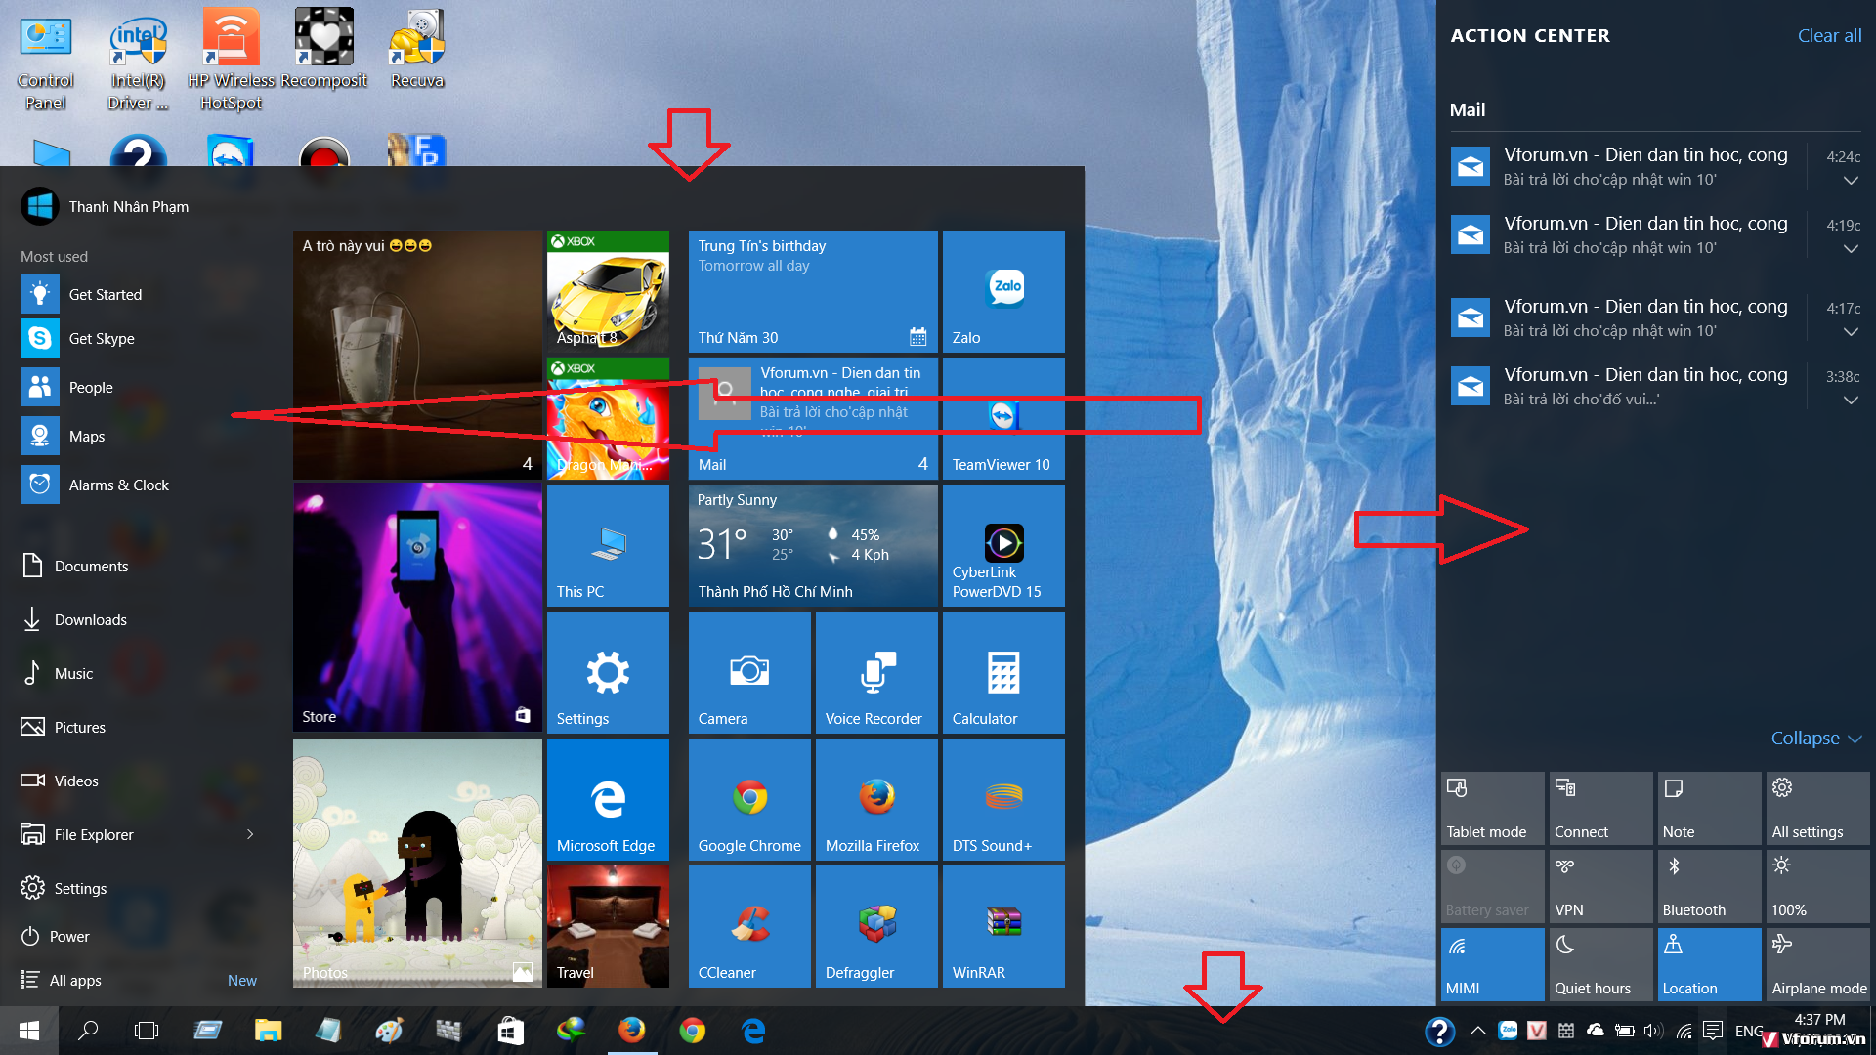Viewport: 1876px width, 1055px height.
Task: Launch Google Chrome tile
Action: click(x=749, y=799)
